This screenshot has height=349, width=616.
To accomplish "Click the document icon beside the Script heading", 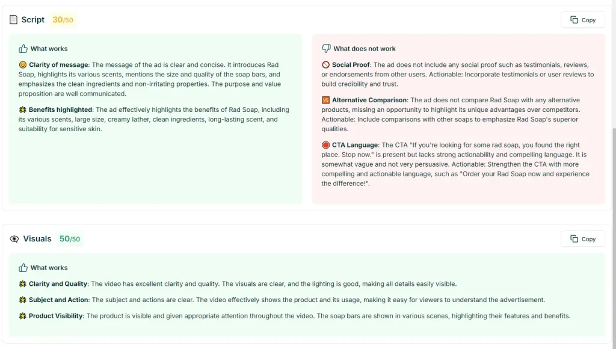I will click(14, 19).
